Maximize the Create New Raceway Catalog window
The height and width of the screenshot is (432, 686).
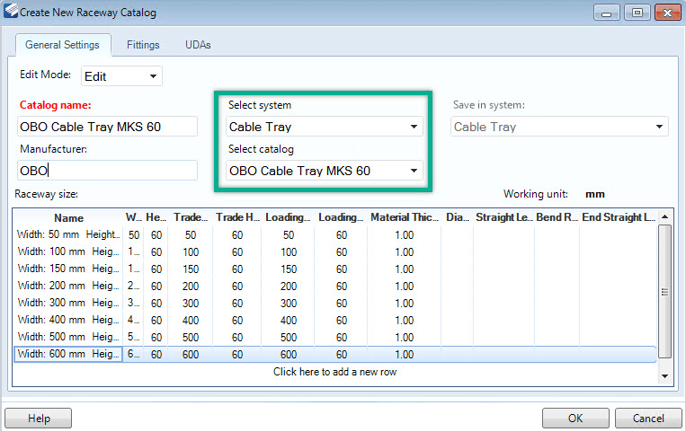[x=637, y=13]
